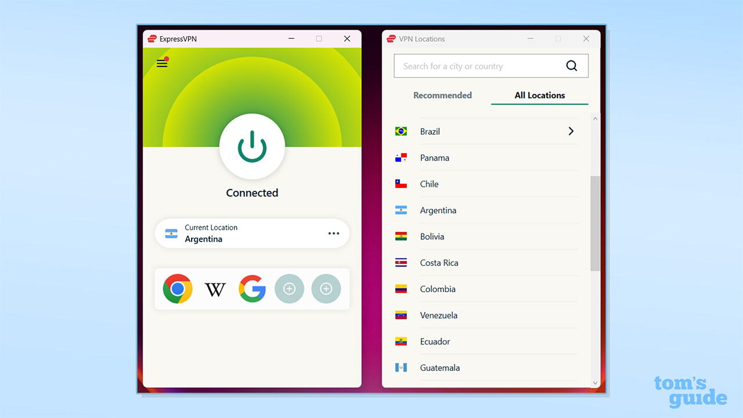
Task: Close the VPN Locations window
Action: pyautogui.click(x=586, y=39)
